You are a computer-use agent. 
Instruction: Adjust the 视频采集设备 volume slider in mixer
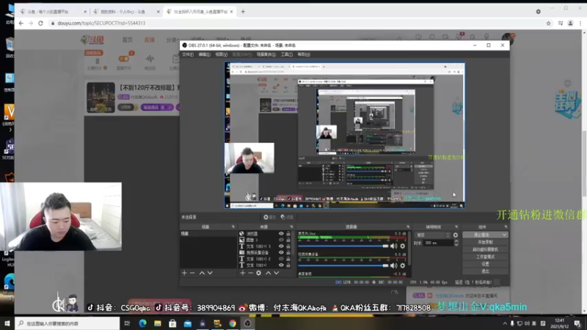(343, 265)
